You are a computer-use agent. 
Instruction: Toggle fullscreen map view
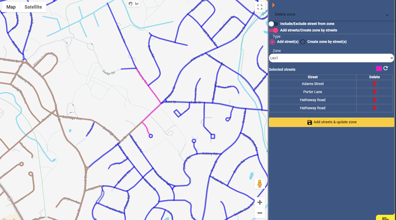coord(260,7)
